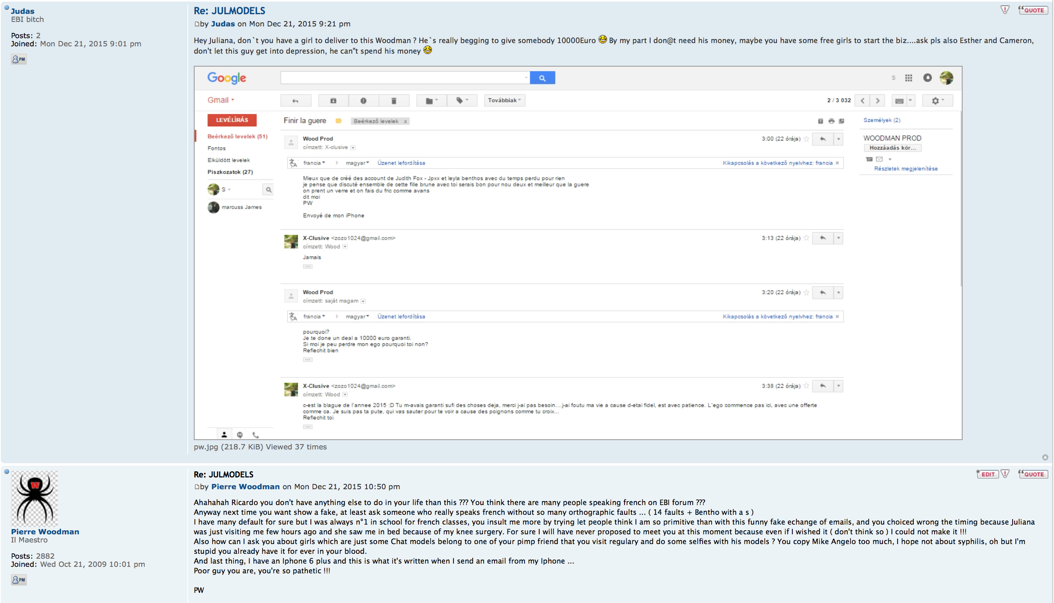Expand the francia language dropdown in the first email
This screenshot has height=603, width=1054.
pyautogui.click(x=314, y=163)
